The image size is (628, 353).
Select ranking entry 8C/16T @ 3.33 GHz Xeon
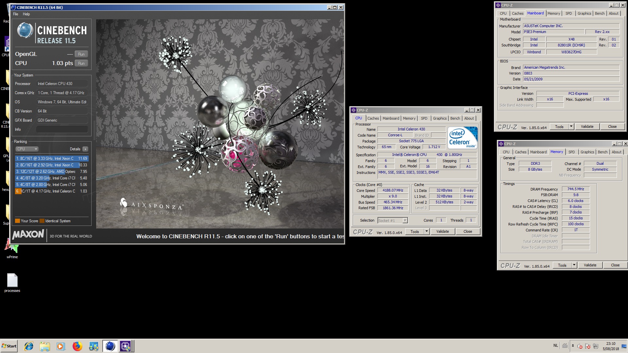(52, 159)
